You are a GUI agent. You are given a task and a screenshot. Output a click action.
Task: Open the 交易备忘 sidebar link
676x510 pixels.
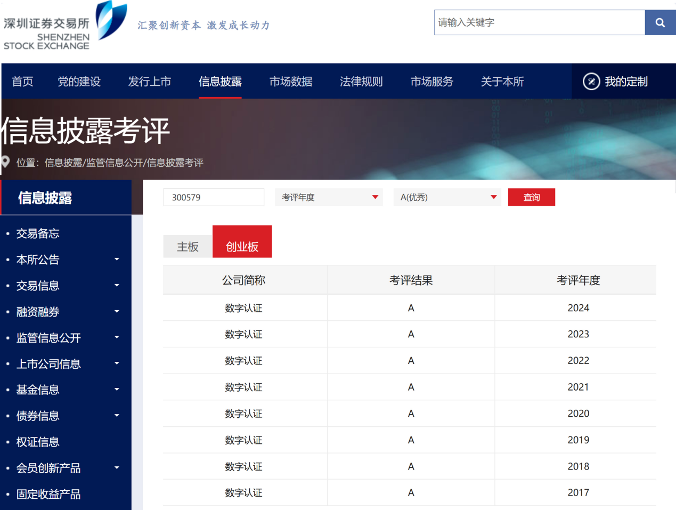coord(38,233)
